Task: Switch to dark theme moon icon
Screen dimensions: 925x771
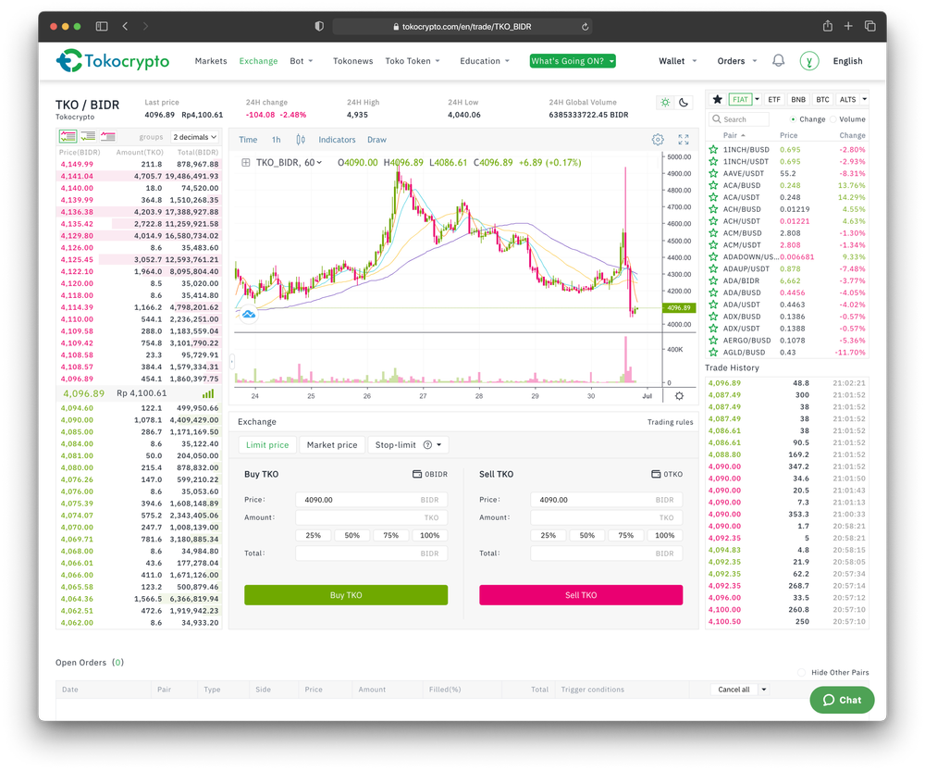Action: pos(684,103)
